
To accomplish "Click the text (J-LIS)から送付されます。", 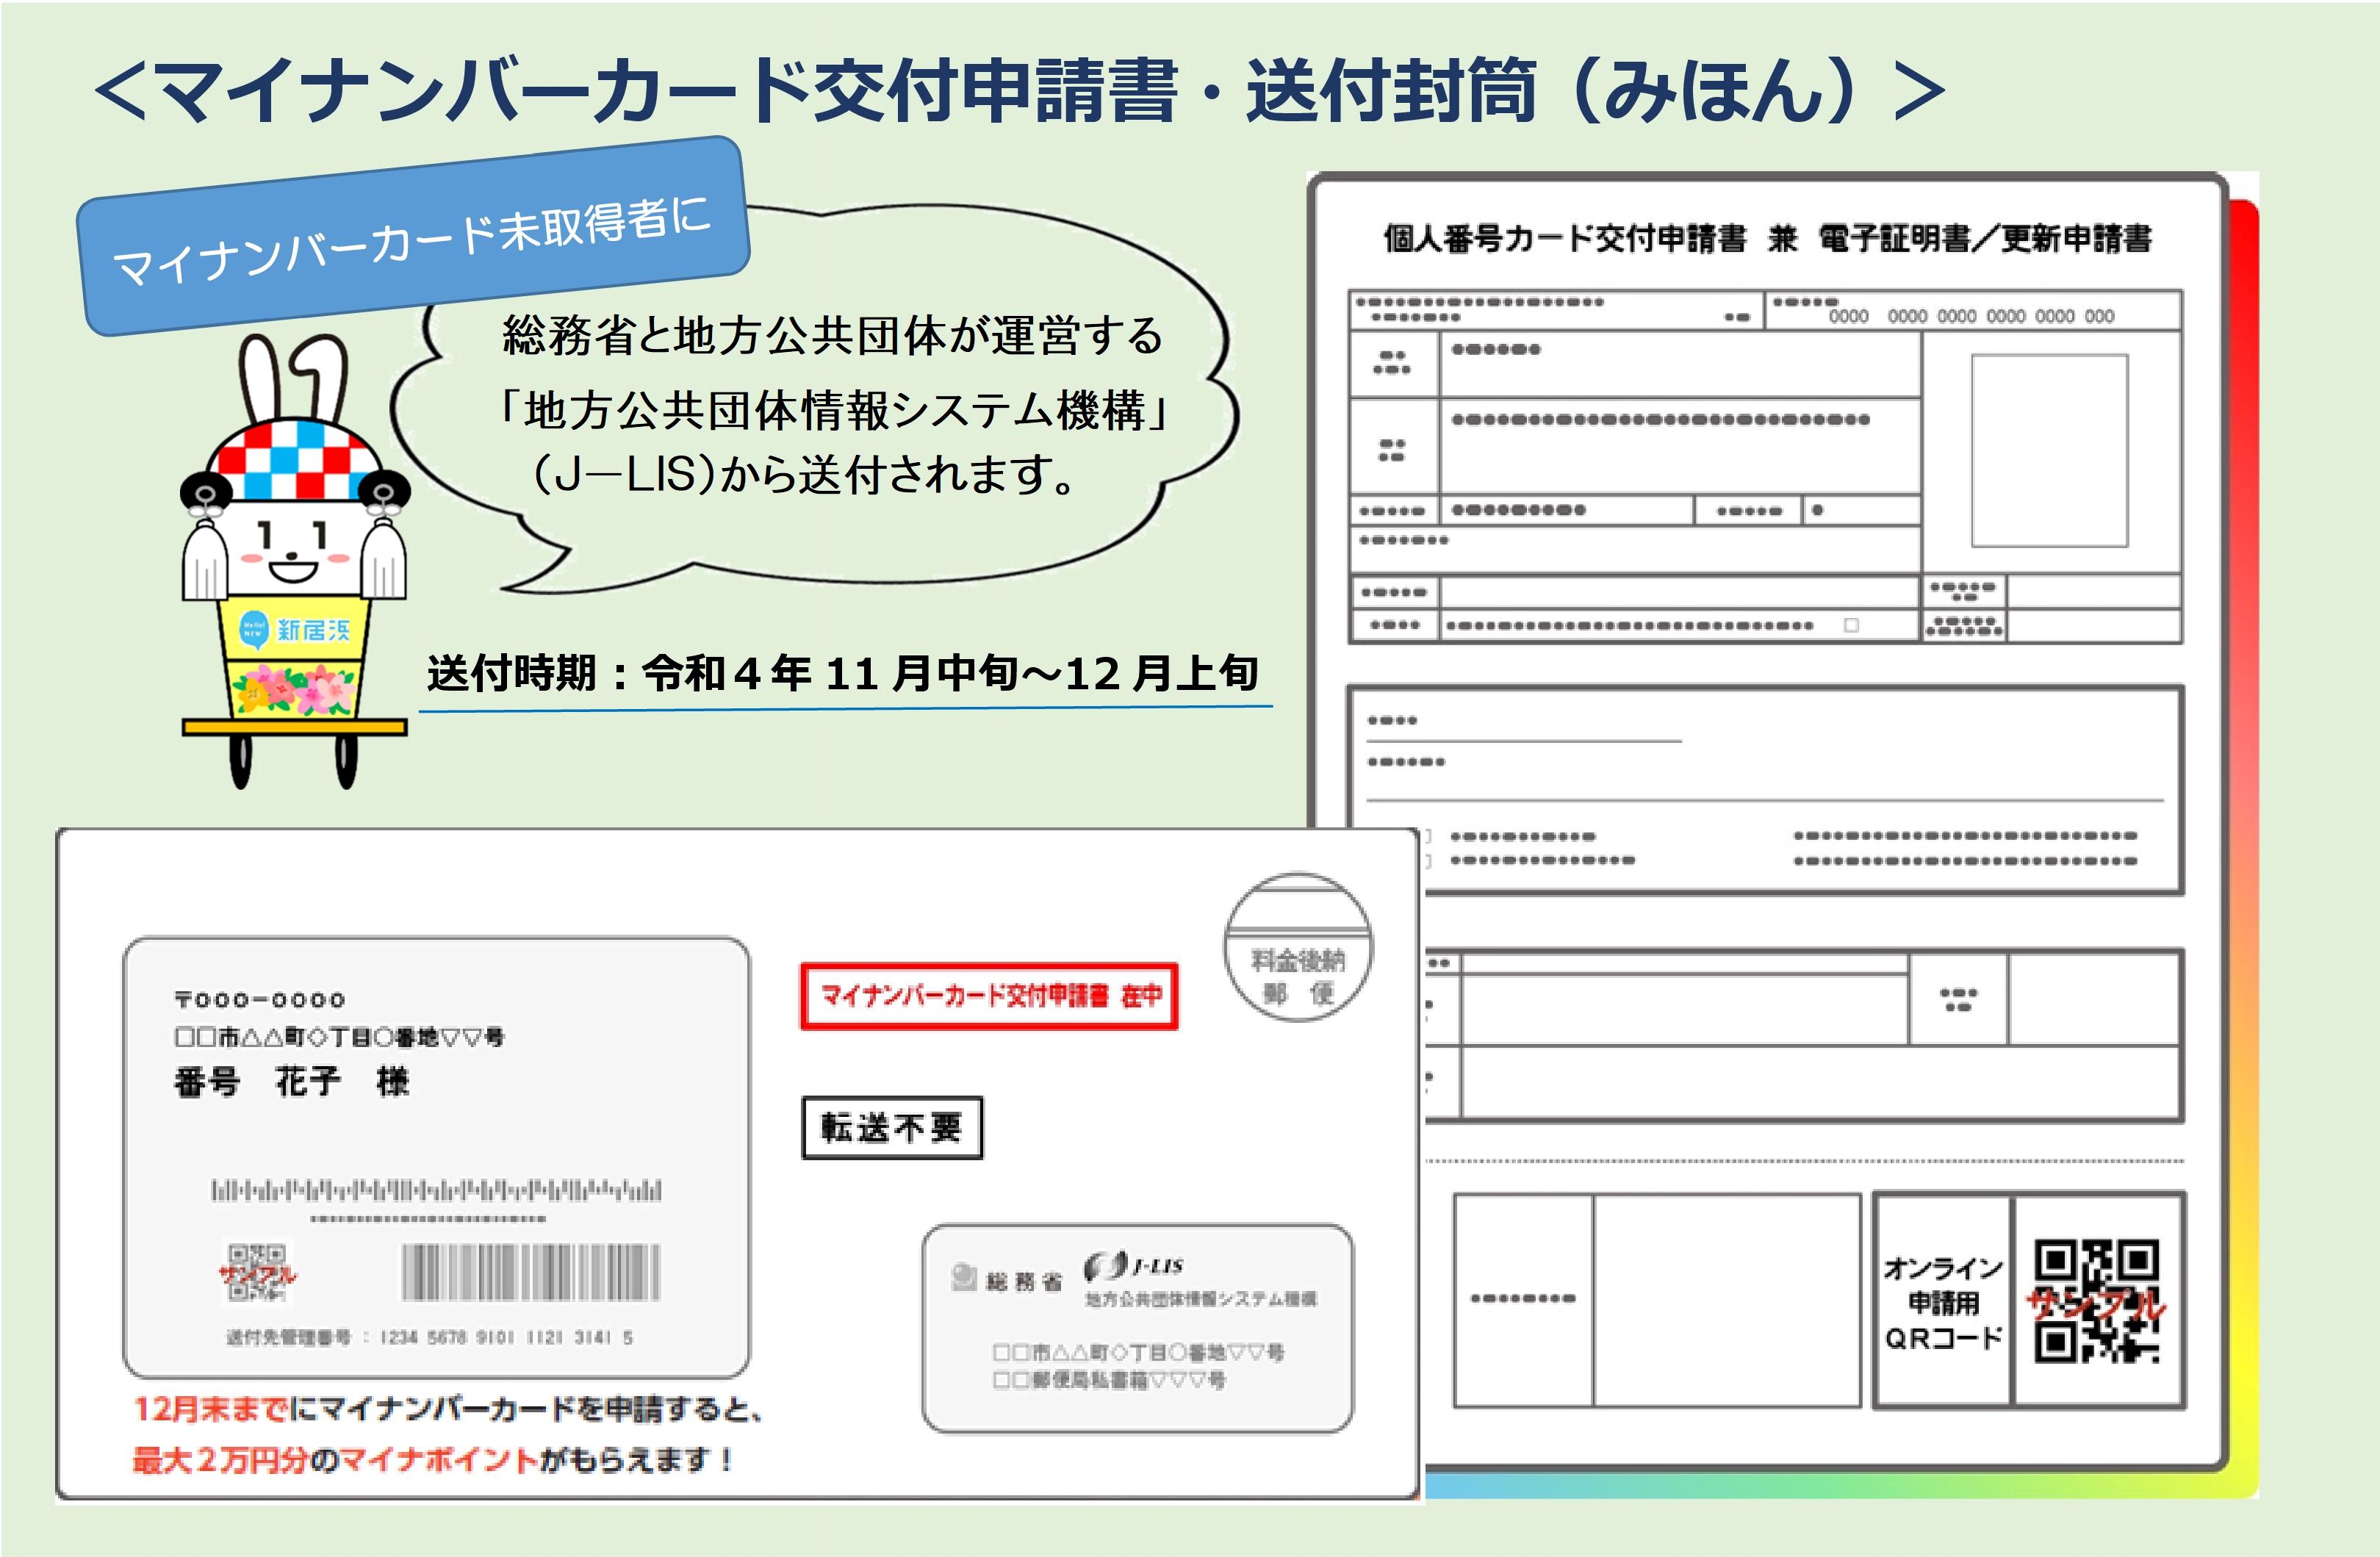I will [x=803, y=474].
